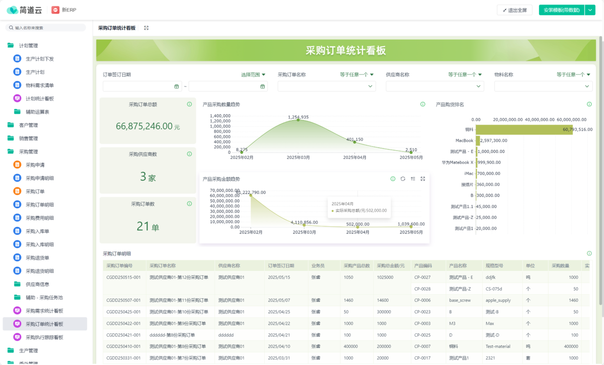Open 生产计划下发 in the sidebar
The image size is (604, 365).
pos(40,59)
